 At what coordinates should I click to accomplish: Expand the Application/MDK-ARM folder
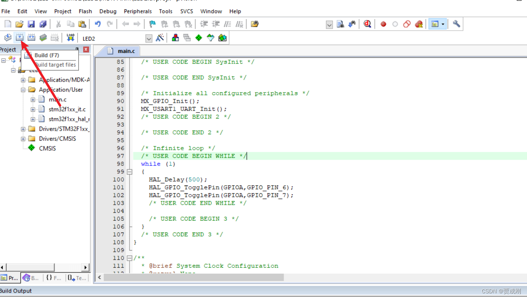[x=23, y=80]
